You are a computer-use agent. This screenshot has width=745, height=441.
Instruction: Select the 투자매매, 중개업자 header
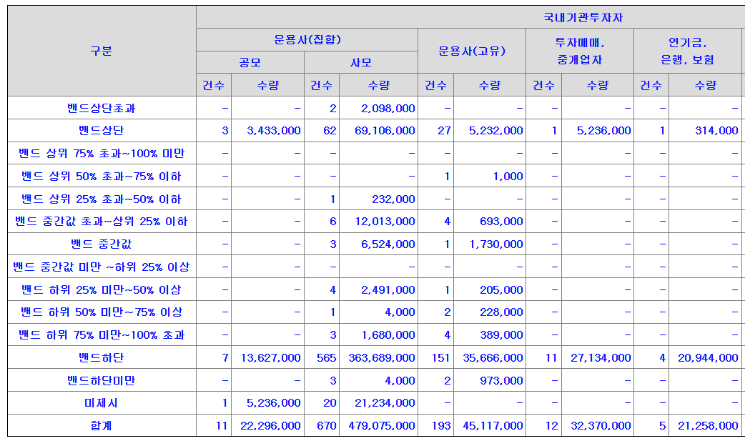580,51
